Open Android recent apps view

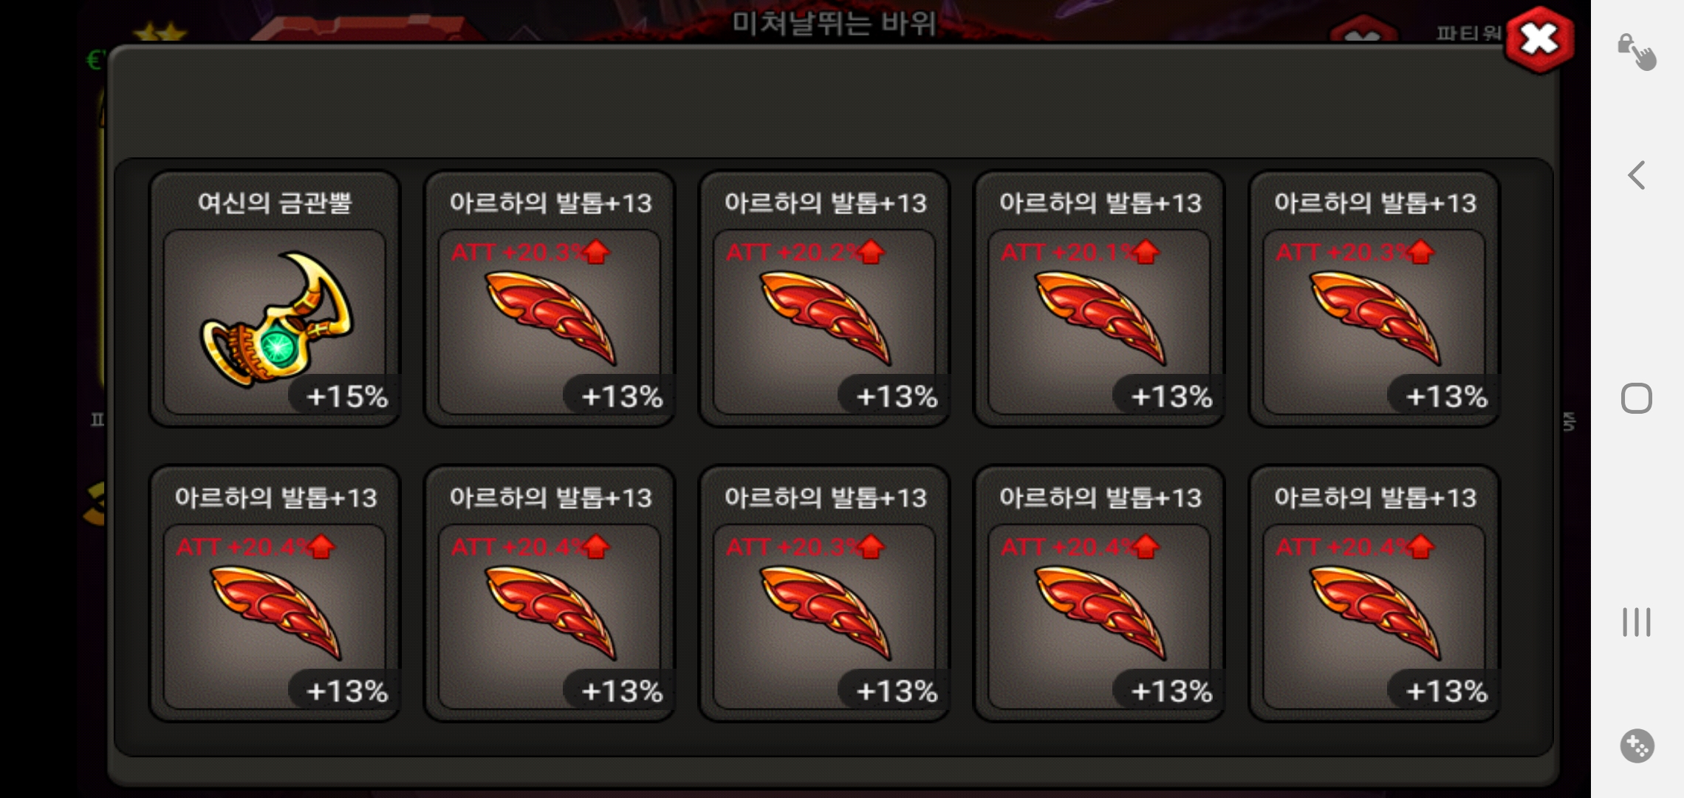pos(1637,621)
